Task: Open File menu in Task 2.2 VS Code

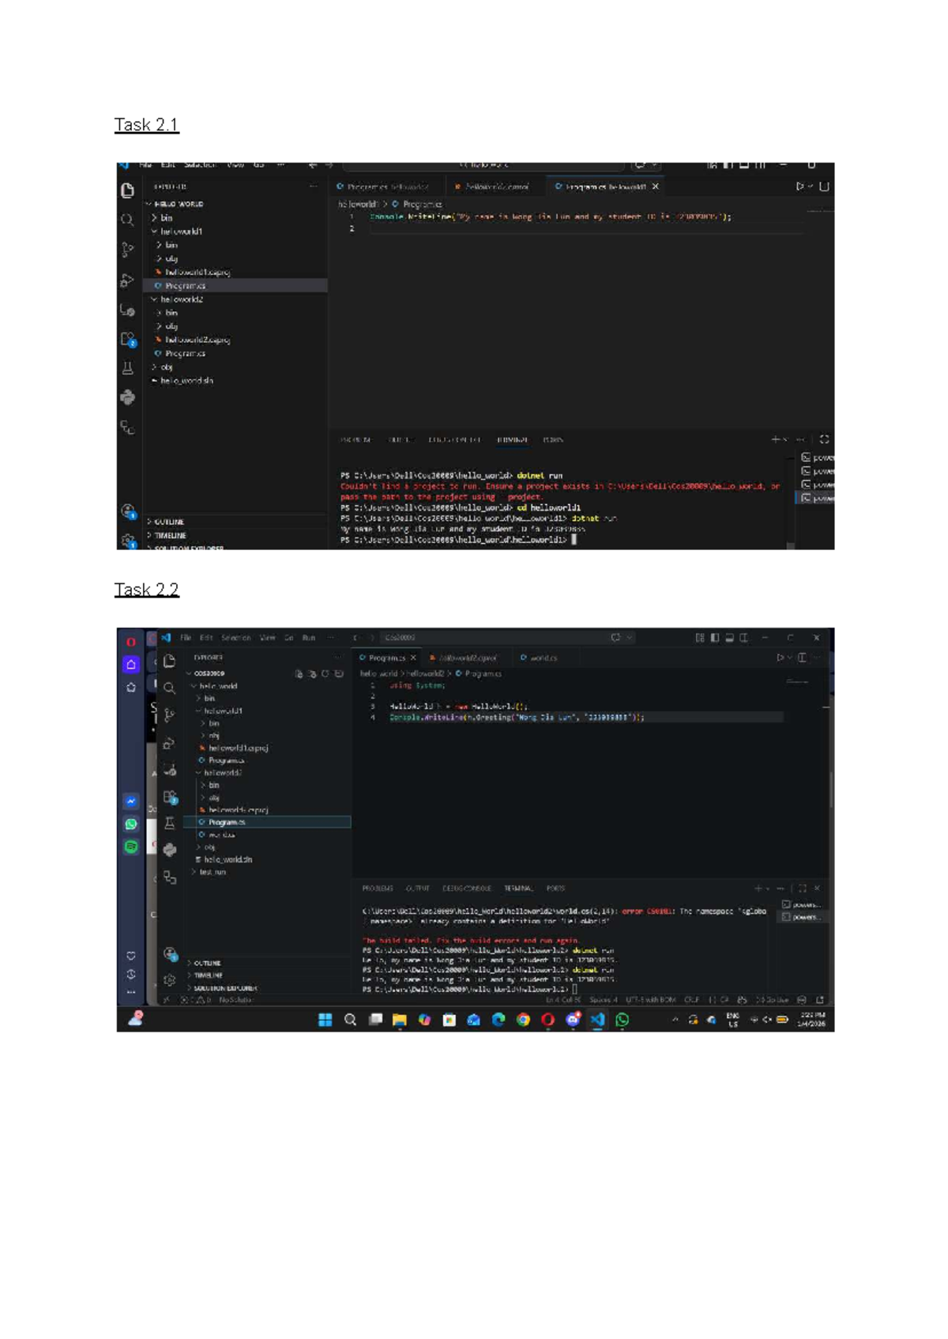Action: pyautogui.click(x=186, y=638)
